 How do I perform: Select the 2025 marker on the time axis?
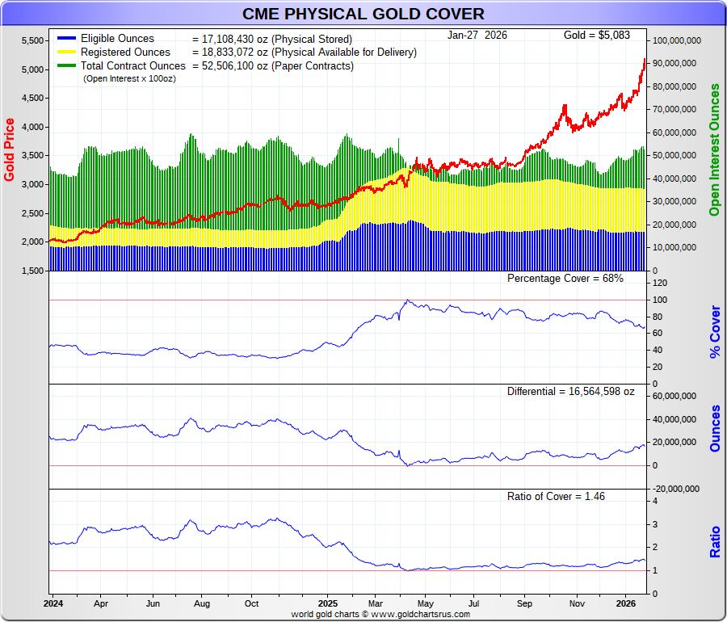pyautogui.click(x=327, y=603)
